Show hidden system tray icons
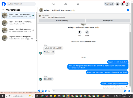The image size is (133, 98). click(112, 96)
